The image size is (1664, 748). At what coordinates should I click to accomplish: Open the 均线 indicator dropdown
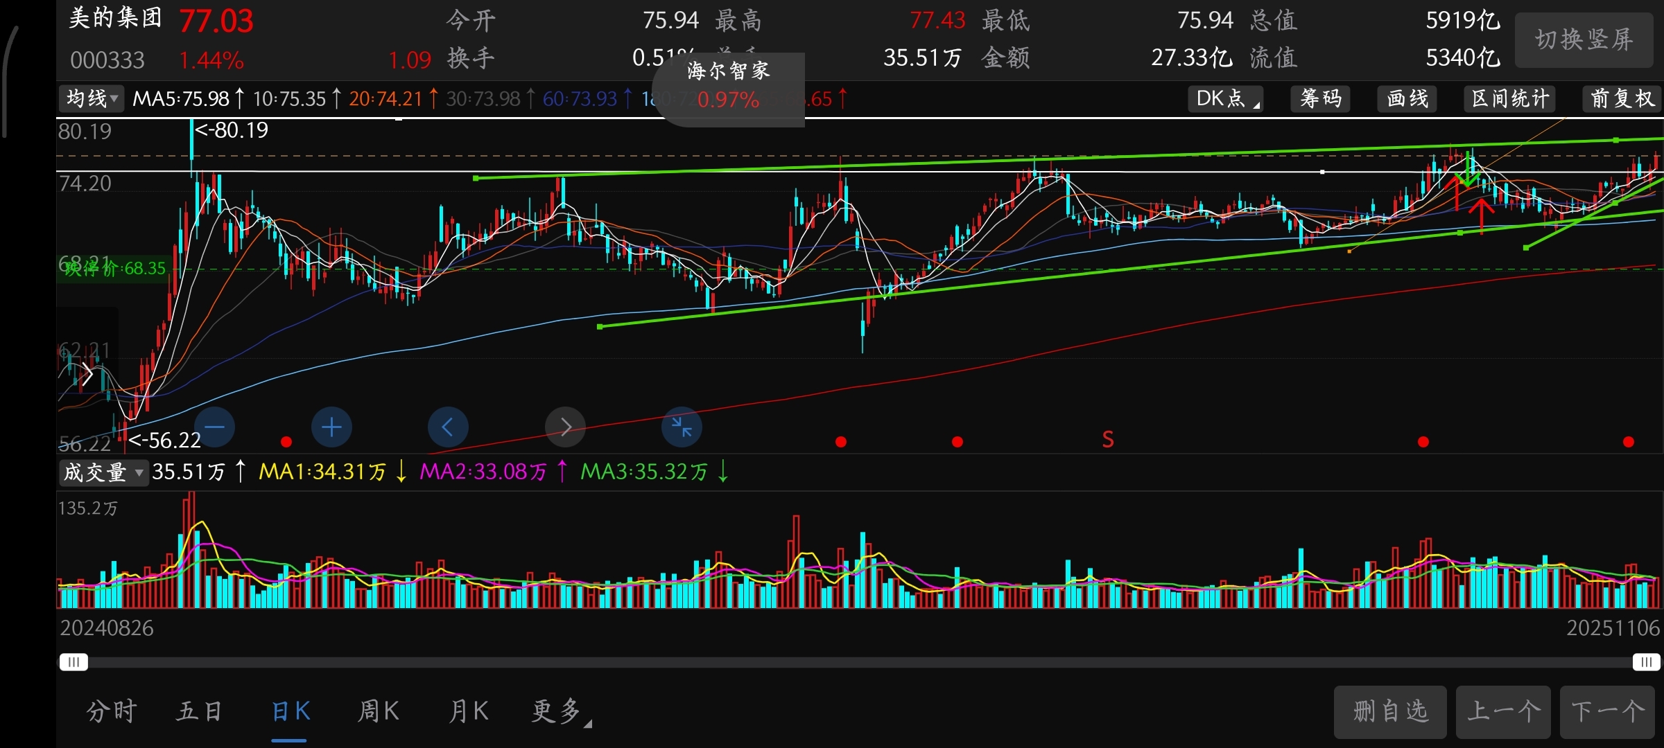click(x=92, y=98)
